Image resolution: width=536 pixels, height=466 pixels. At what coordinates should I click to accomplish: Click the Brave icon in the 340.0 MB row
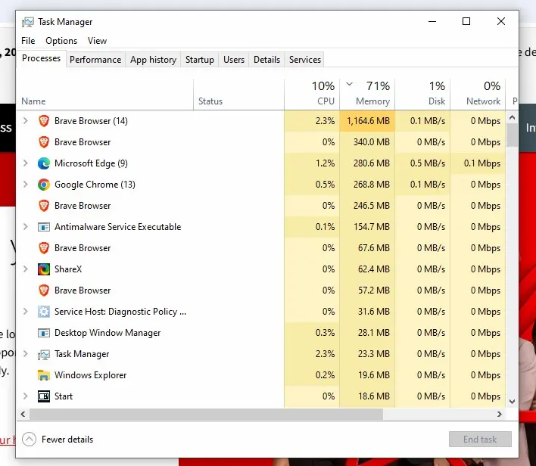44,142
